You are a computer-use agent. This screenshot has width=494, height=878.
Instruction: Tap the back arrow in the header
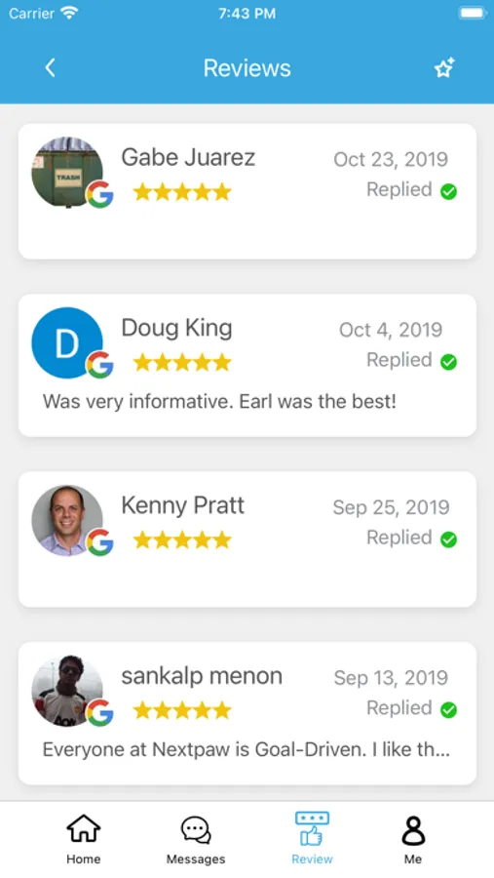[x=50, y=67]
